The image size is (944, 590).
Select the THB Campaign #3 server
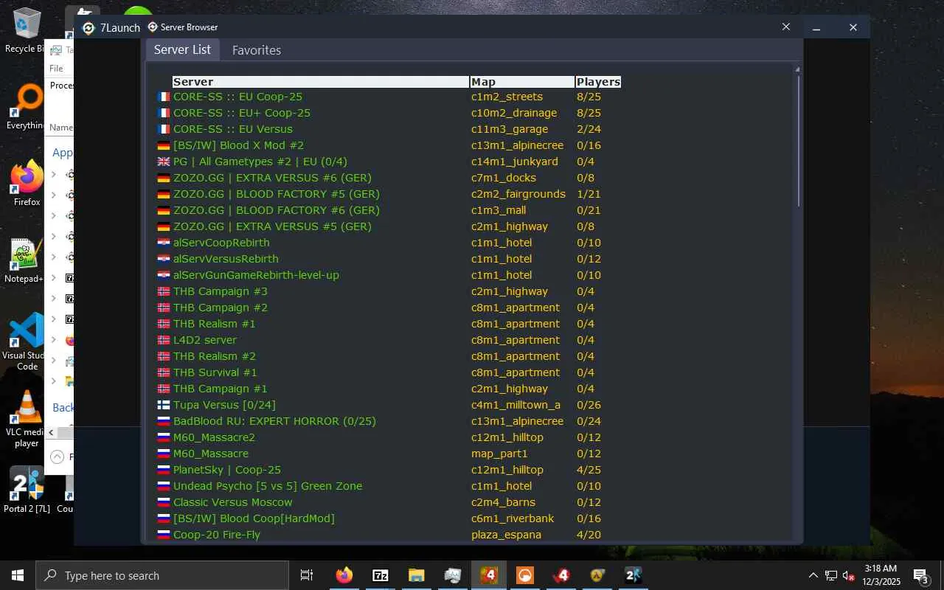221,291
